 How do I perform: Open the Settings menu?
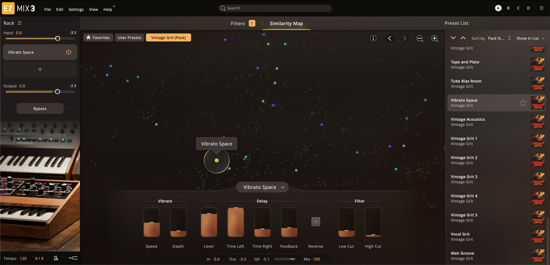[76, 10]
